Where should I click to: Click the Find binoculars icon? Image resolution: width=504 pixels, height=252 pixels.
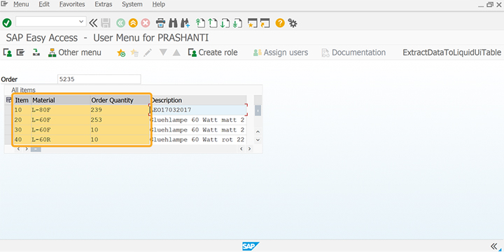pos(174,23)
